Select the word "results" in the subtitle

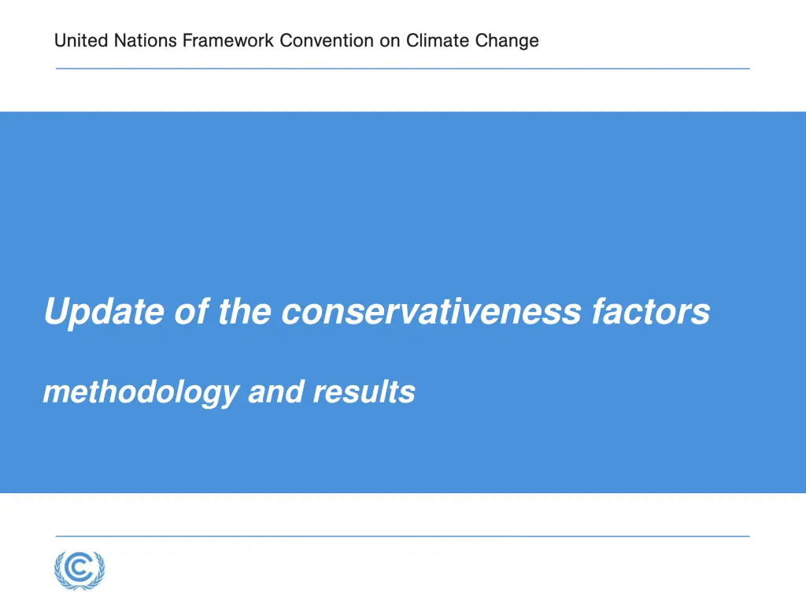tap(364, 392)
